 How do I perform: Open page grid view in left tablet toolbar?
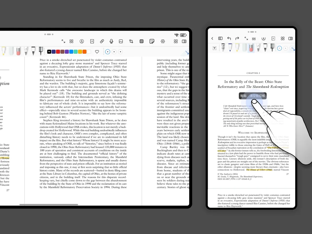(71, 41)
